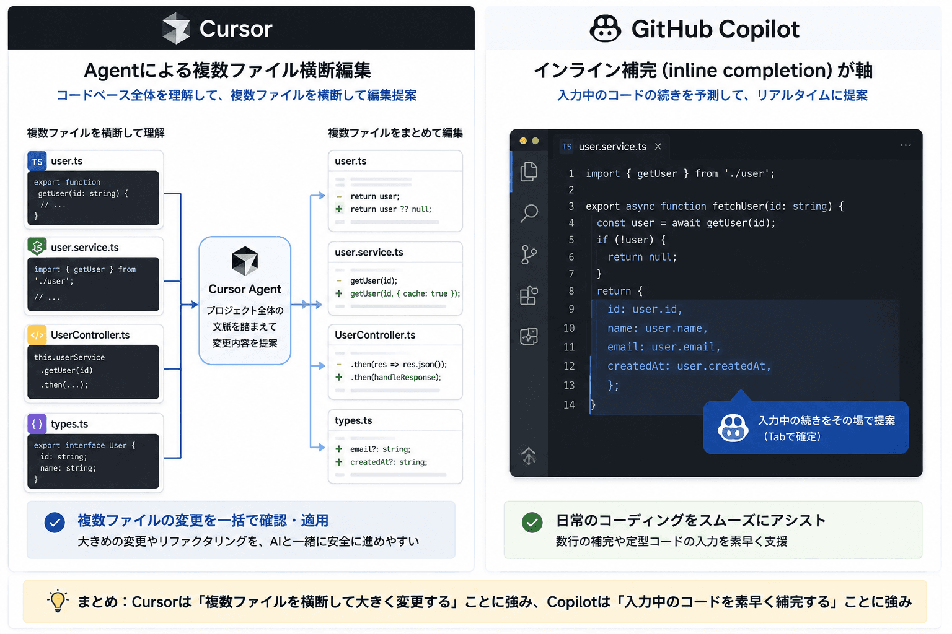Open the UserController.ts source code block

tap(94, 371)
